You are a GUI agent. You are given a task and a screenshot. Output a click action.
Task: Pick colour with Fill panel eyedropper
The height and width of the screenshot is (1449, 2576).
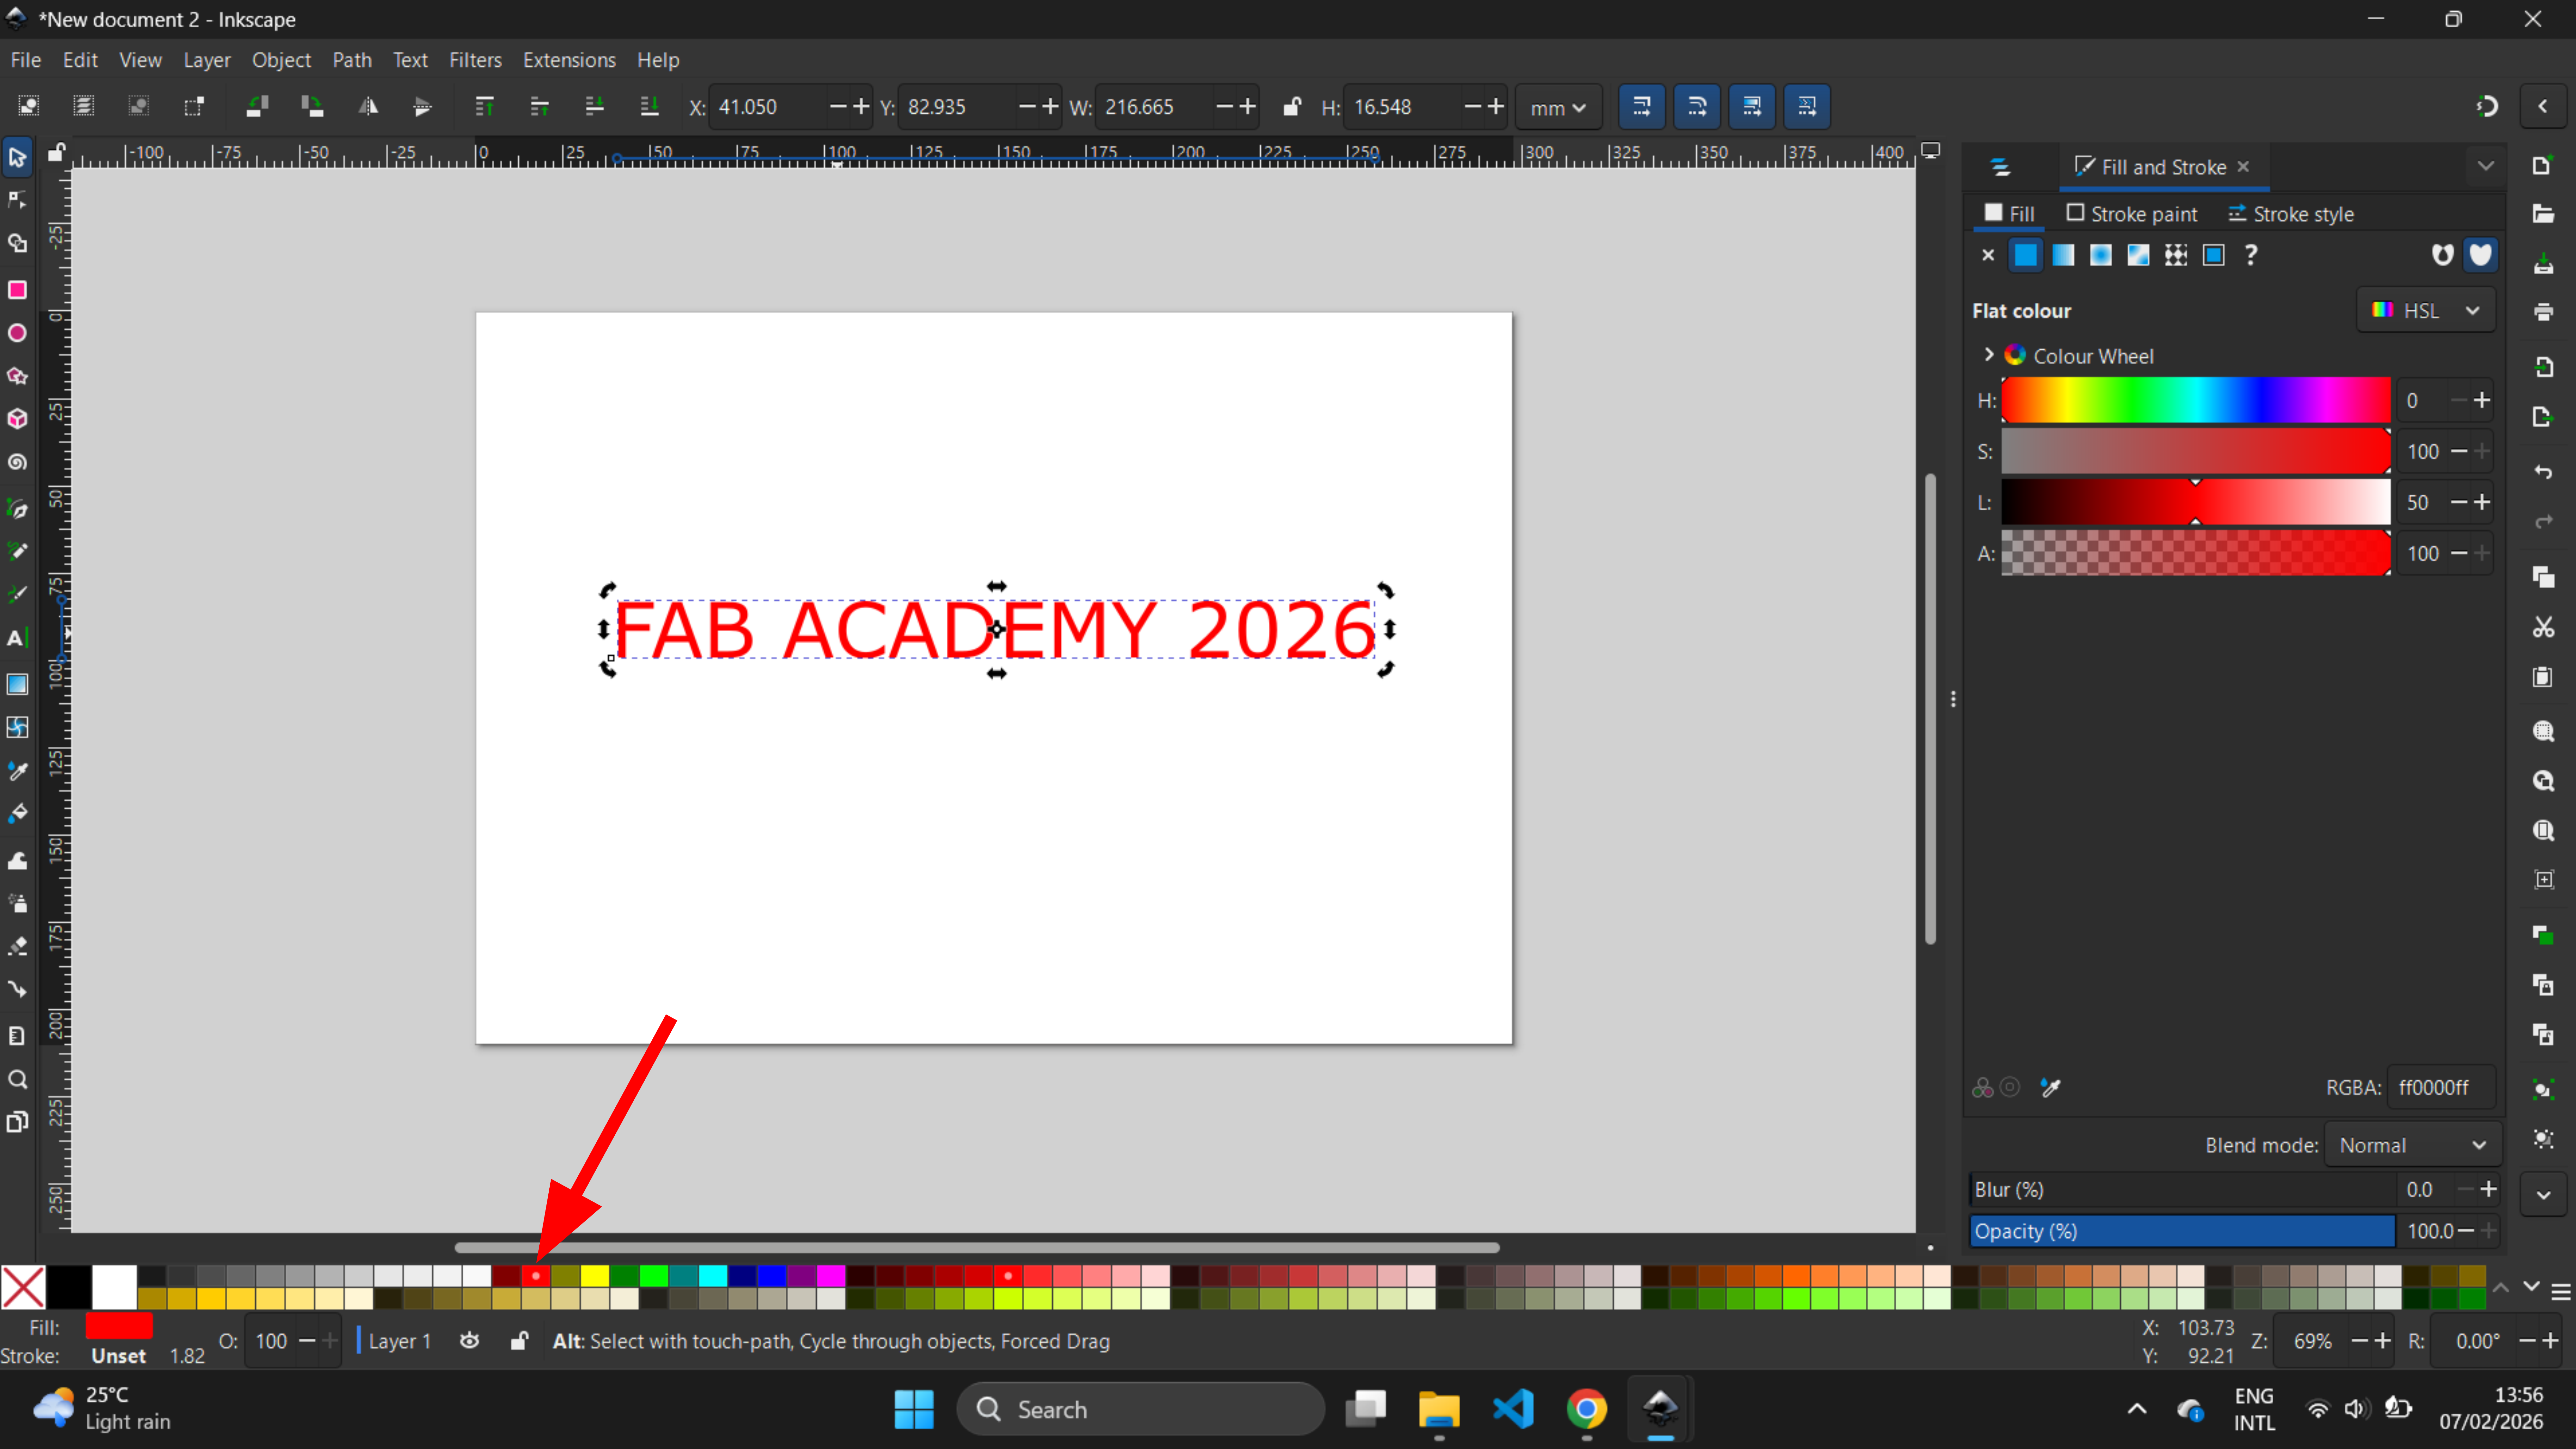pyautogui.click(x=2051, y=1087)
